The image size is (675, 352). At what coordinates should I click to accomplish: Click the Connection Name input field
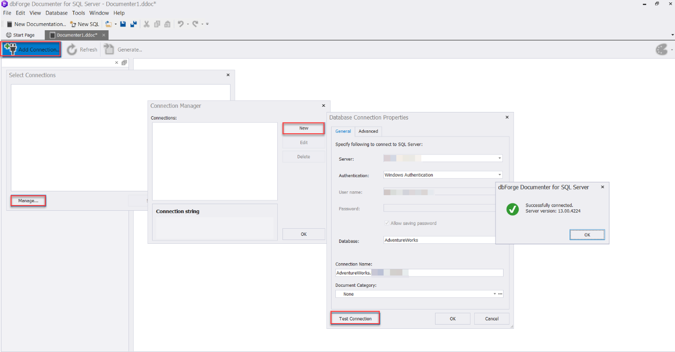(x=419, y=273)
